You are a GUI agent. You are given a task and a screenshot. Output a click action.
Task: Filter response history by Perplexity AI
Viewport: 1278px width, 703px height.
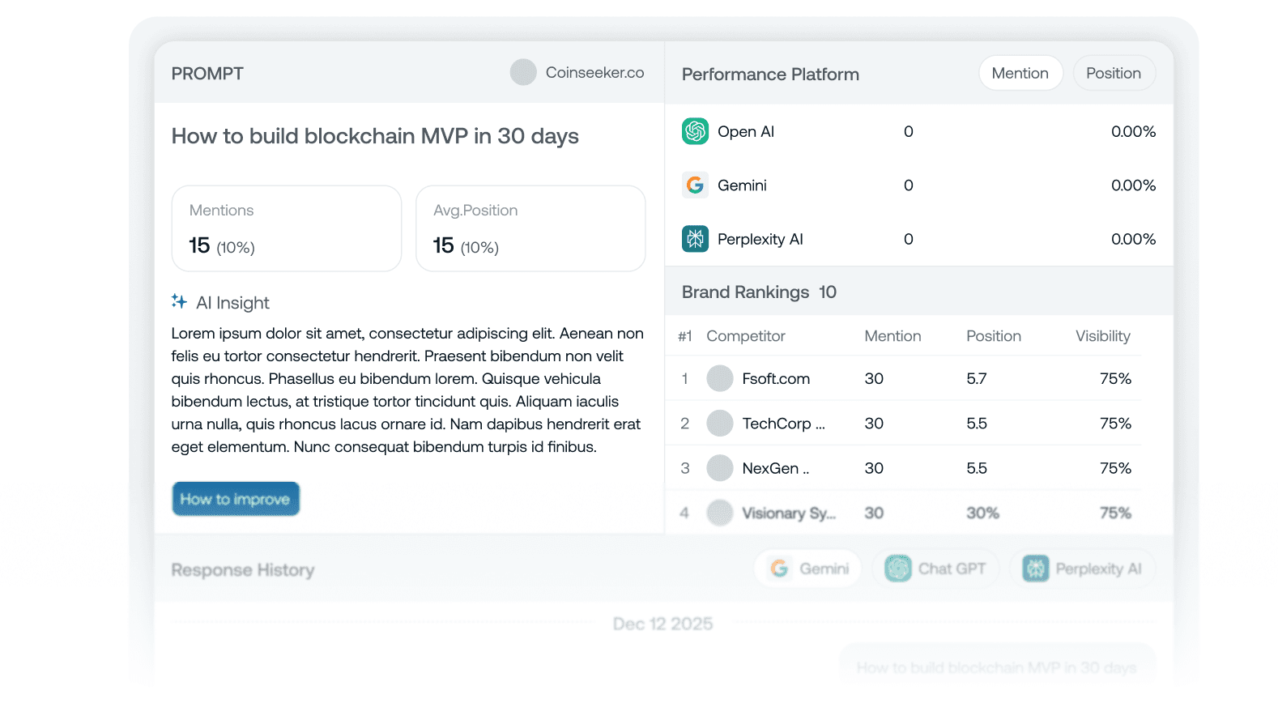click(1082, 569)
